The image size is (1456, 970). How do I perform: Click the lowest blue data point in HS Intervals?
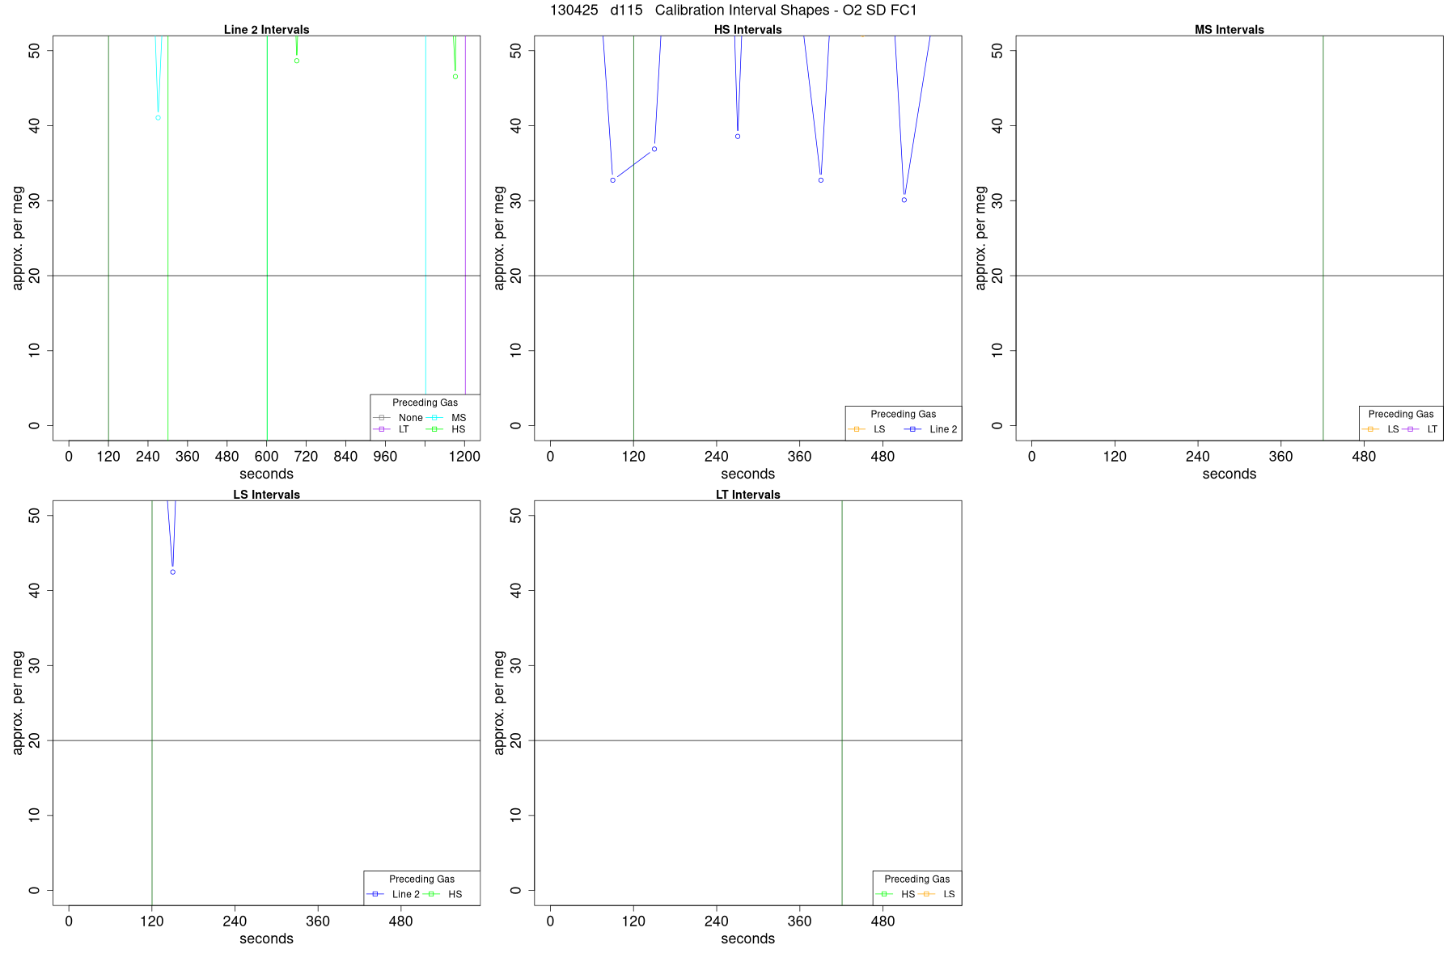coord(904,200)
